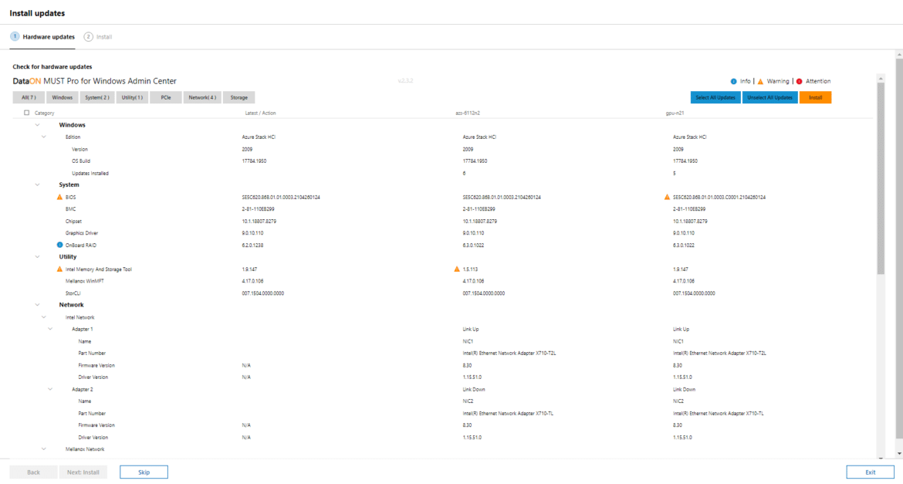Select the PCIe filter tab
903x484 pixels.
(166, 97)
